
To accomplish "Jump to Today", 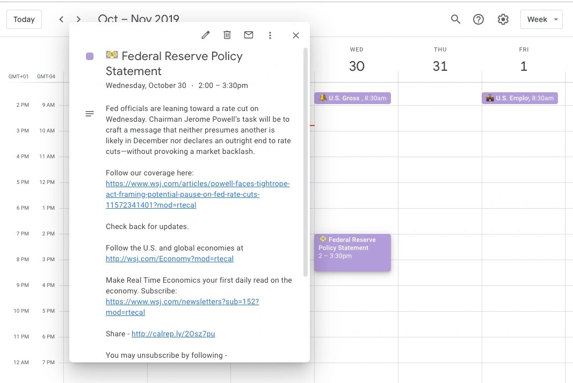I will [x=24, y=19].
